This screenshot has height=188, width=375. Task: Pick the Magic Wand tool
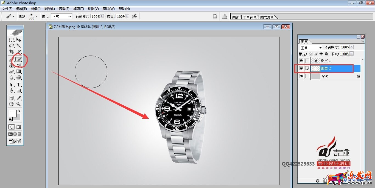coord(19,46)
